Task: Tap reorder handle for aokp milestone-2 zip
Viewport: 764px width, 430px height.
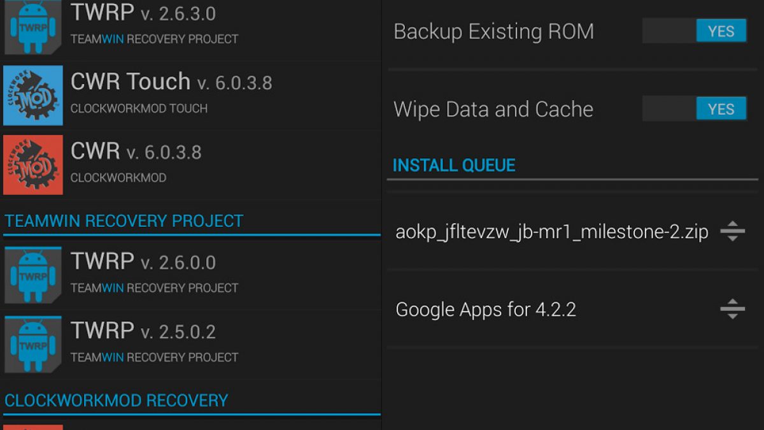Action: click(732, 231)
